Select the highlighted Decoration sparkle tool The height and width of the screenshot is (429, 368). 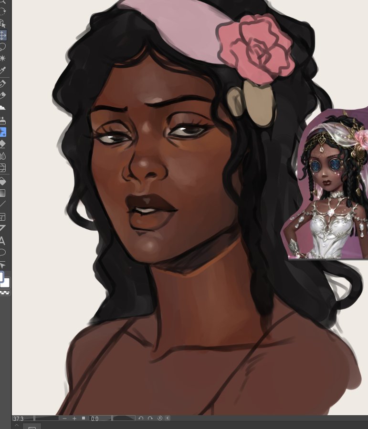click(3, 132)
